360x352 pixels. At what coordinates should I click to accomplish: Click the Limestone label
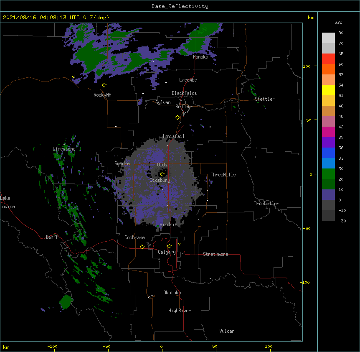coord(64,149)
